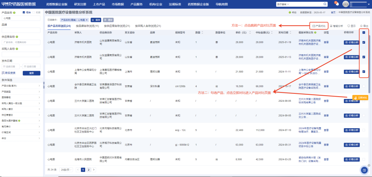Click the 立即对比 floating orange button

pyautogui.click(x=360, y=98)
